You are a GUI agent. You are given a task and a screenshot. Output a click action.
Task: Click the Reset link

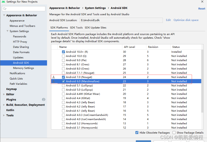pyautogui.click(x=202, y=9)
